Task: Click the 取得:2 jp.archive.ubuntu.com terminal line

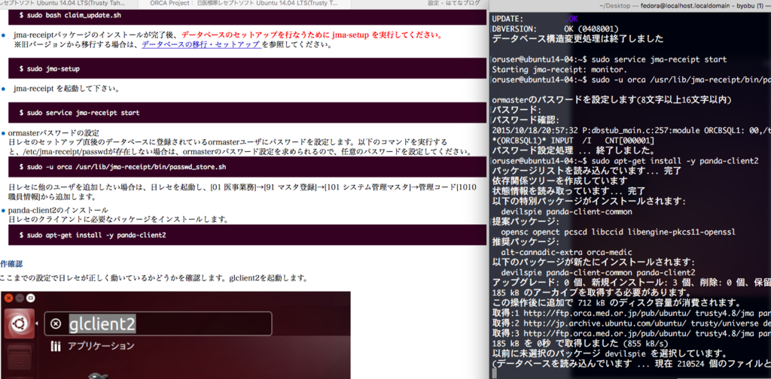Action: click(x=632, y=322)
